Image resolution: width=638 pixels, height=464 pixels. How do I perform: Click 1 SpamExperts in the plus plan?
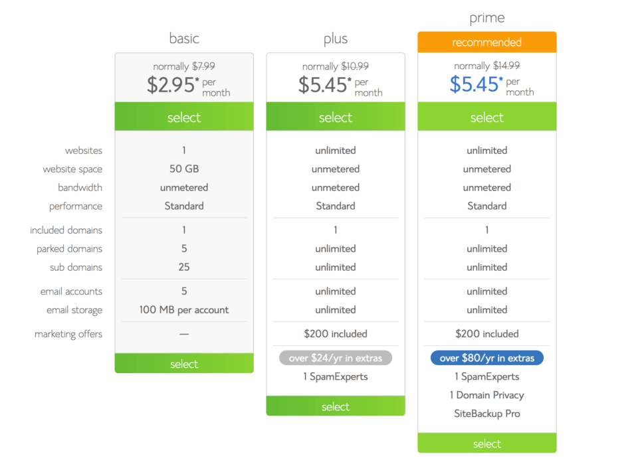[x=336, y=376]
